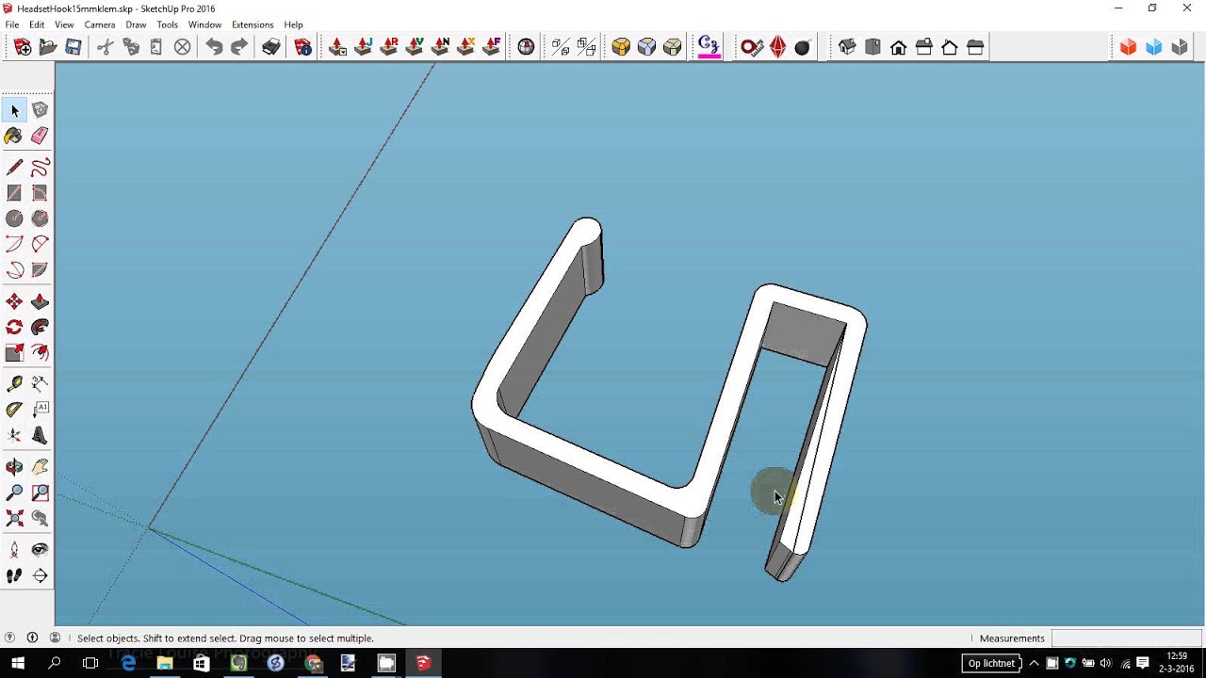Click the Save floppy disk icon
The height and width of the screenshot is (678, 1206).
click(x=73, y=47)
